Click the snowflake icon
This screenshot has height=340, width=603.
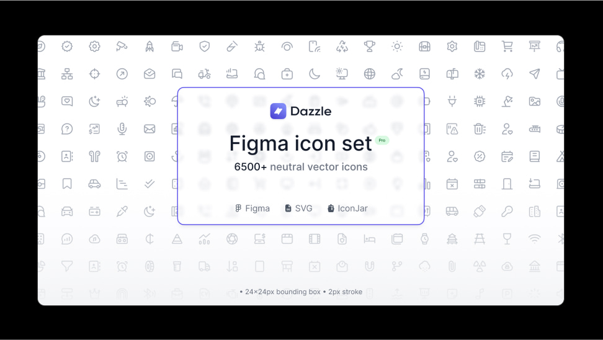tap(480, 74)
